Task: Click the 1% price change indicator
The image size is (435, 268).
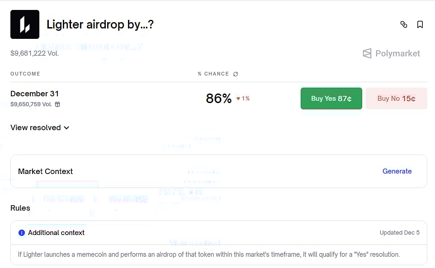Action: [243, 98]
